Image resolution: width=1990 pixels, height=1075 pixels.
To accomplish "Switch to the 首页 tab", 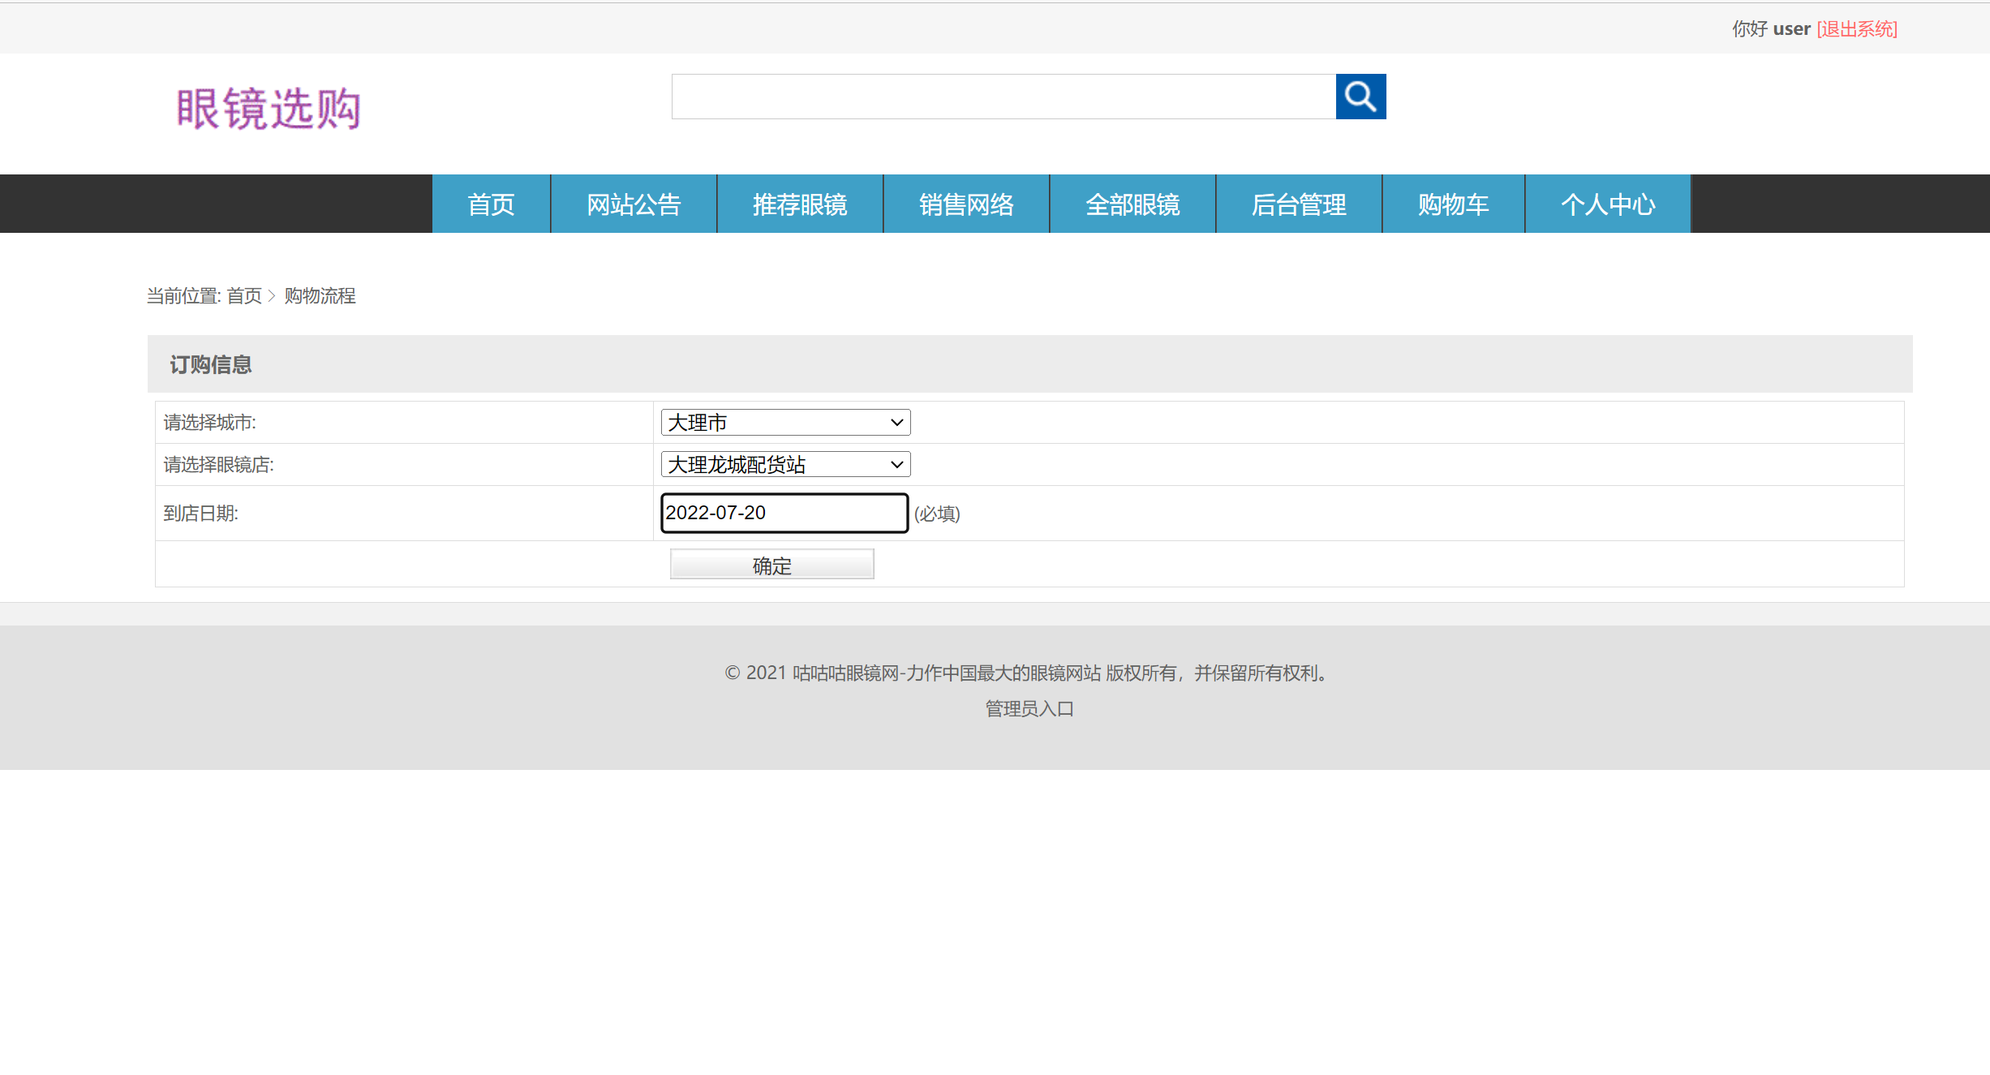I will click(491, 204).
